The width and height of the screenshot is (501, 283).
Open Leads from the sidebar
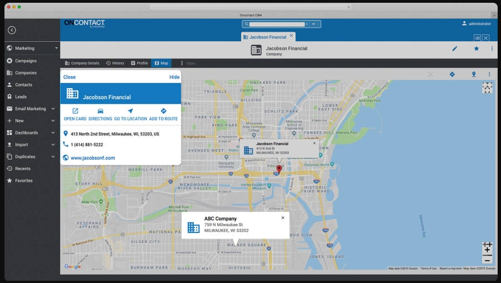click(x=21, y=97)
